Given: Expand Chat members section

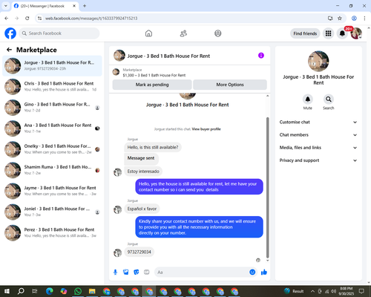Looking at the screenshot, I should click(x=318, y=135).
